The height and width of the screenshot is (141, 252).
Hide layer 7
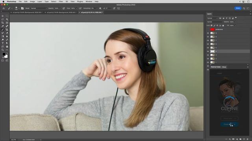[208, 40]
